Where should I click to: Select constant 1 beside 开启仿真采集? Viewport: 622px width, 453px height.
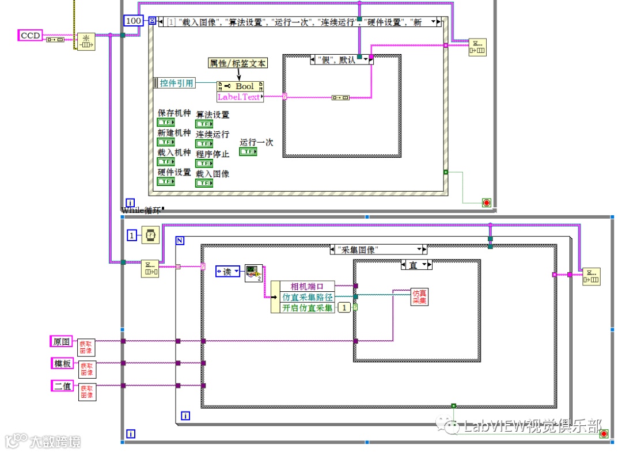pos(344,308)
